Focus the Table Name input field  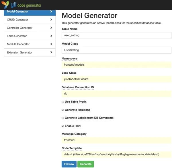(x=116, y=35)
